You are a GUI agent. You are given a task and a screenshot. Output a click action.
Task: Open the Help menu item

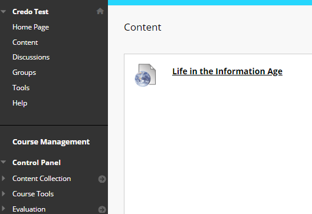click(19, 103)
